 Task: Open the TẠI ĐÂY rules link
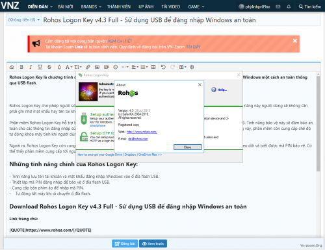click(x=193, y=47)
